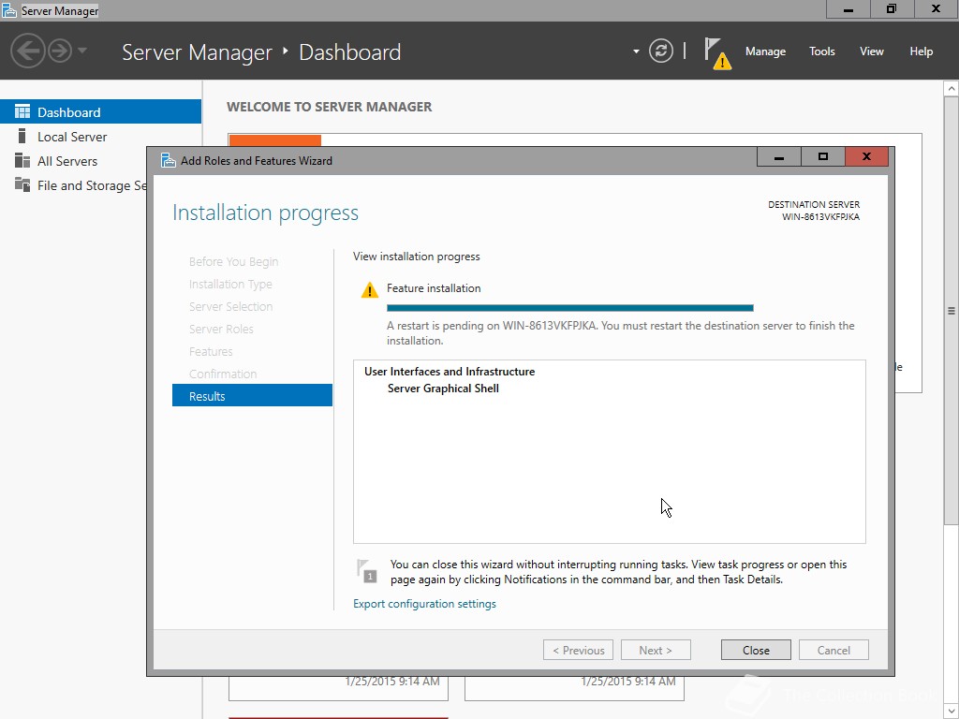This screenshot has width=959, height=719.
Task: Minimize the Add Roles wizard window
Action: (x=778, y=156)
